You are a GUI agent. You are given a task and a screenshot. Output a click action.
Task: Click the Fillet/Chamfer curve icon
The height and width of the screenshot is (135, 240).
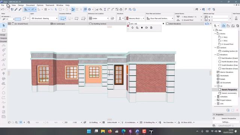click(113, 9)
